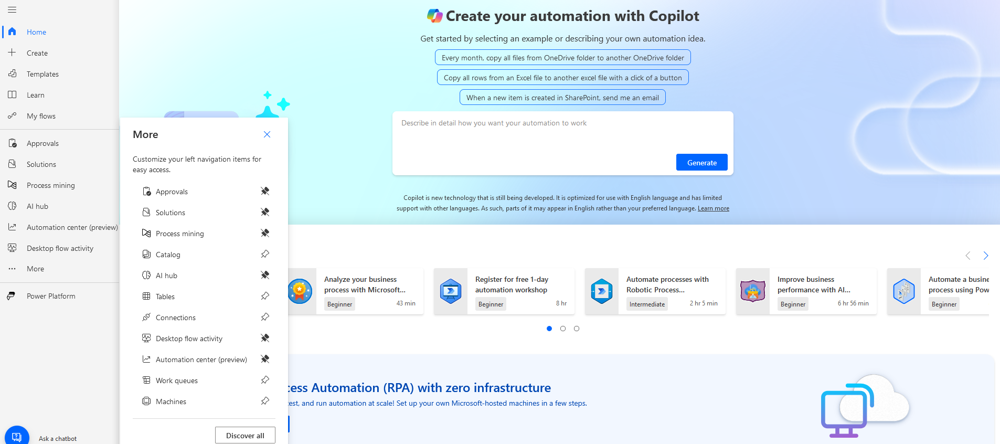Open Automate processes with Robotic Process card
1000x444 pixels.
(655, 291)
